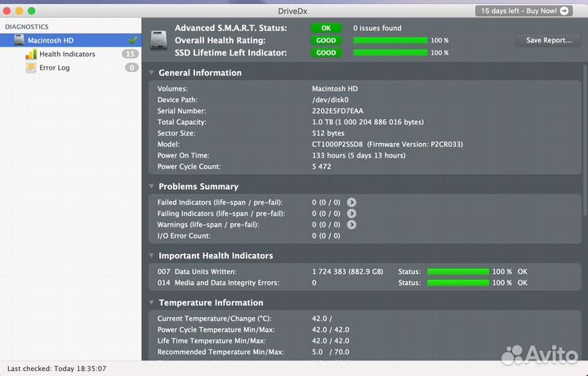Click the Power Cycle Count value 5 472

(322, 167)
